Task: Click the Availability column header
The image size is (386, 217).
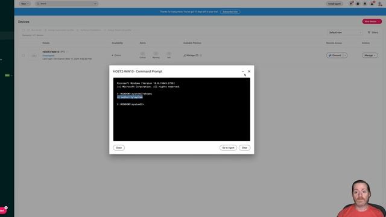Action: coord(117,43)
